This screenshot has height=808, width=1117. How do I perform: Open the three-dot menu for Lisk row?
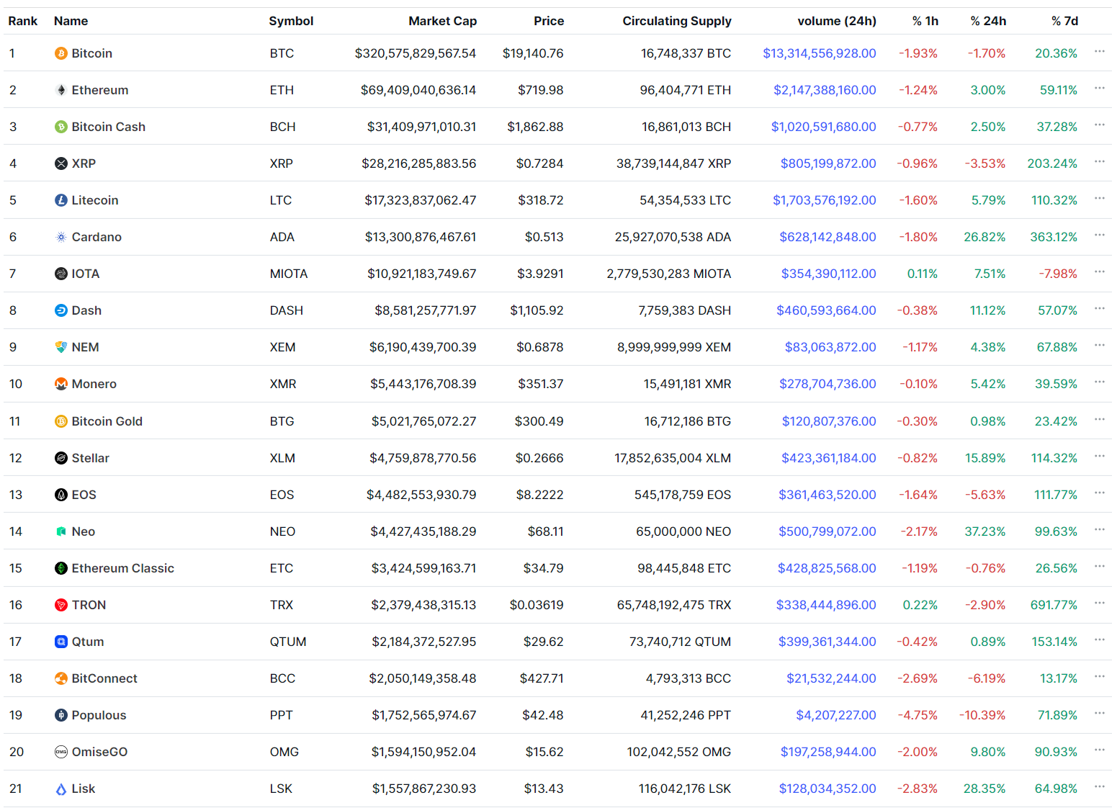(x=1099, y=786)
